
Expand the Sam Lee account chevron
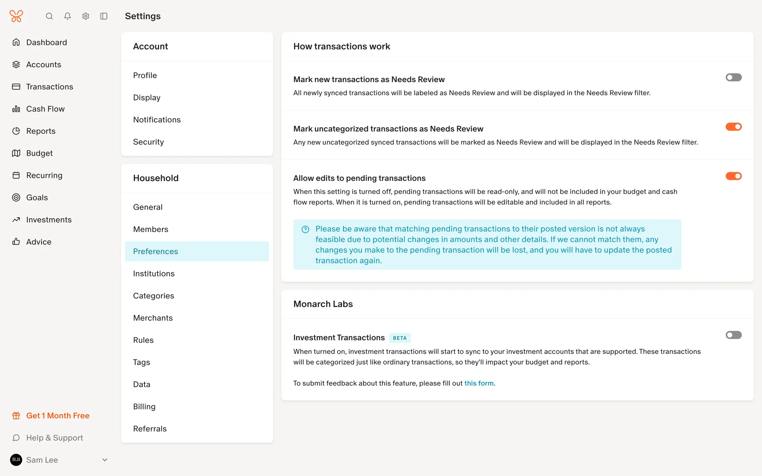tap(105, 460)
